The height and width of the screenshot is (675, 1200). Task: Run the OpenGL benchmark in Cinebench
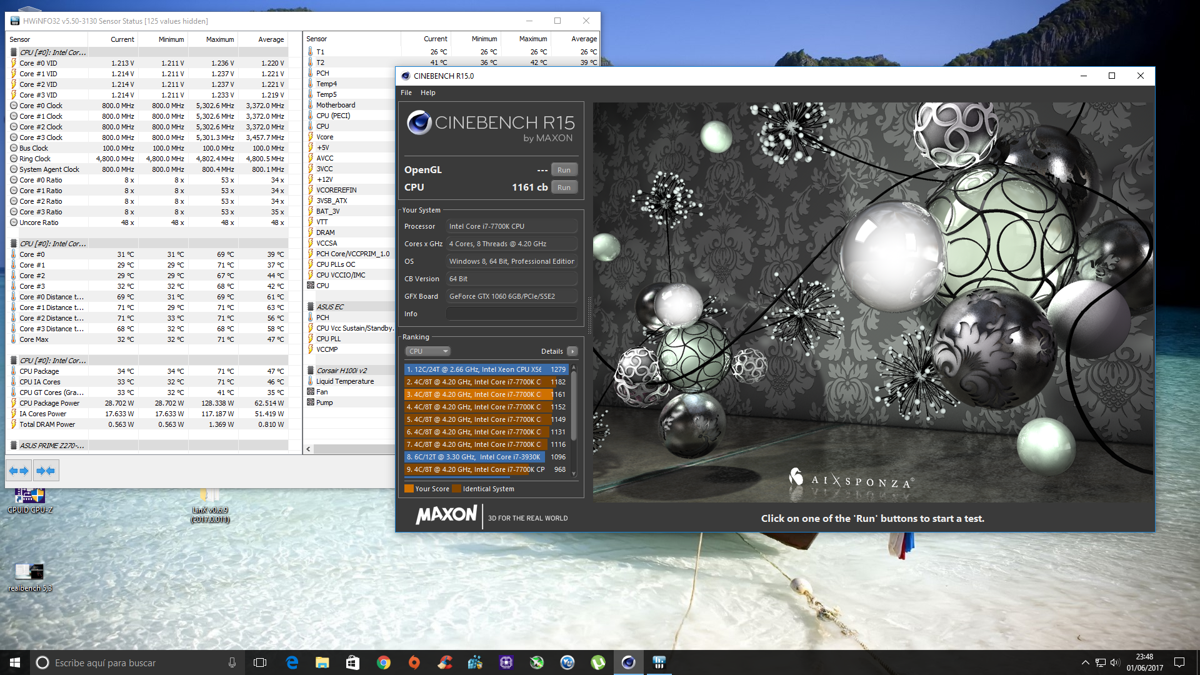[564, 170]
